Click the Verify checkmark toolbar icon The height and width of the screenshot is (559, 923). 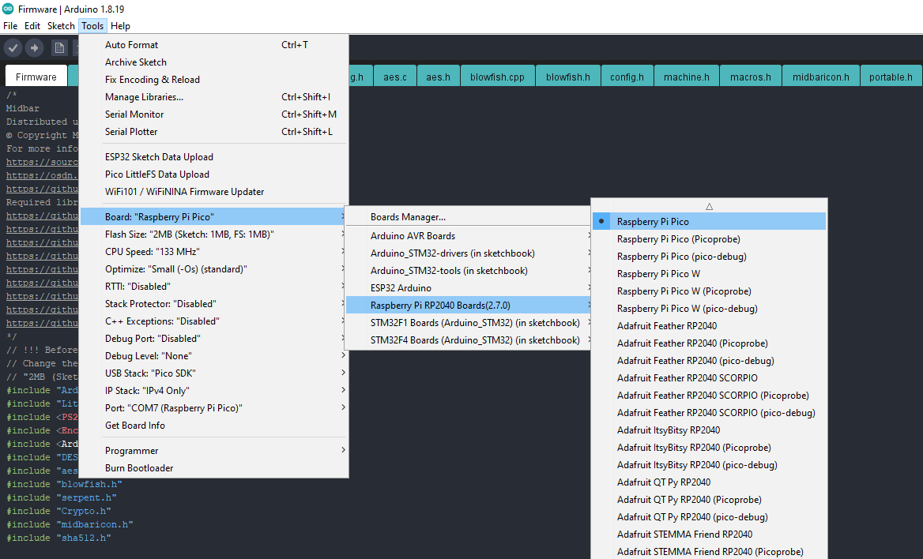click(13, 47)
